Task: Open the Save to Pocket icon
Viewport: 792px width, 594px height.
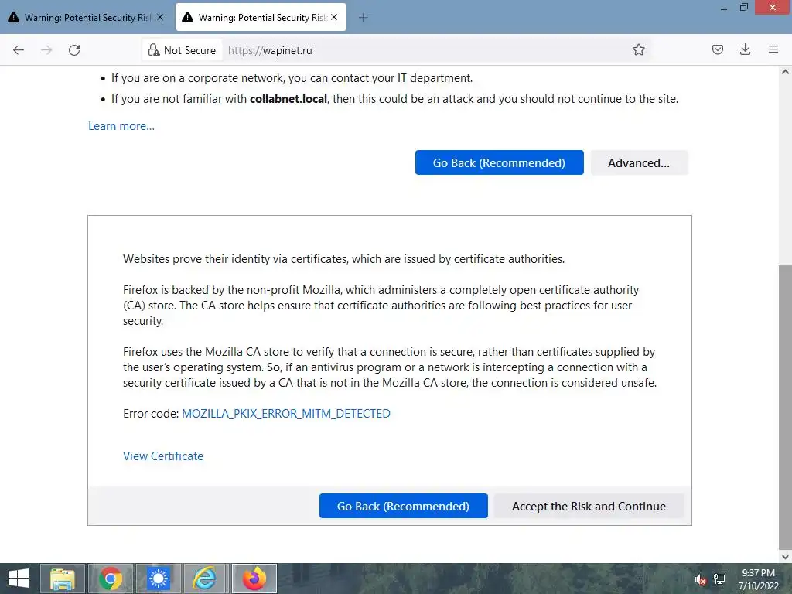Action: coord(717,49)
